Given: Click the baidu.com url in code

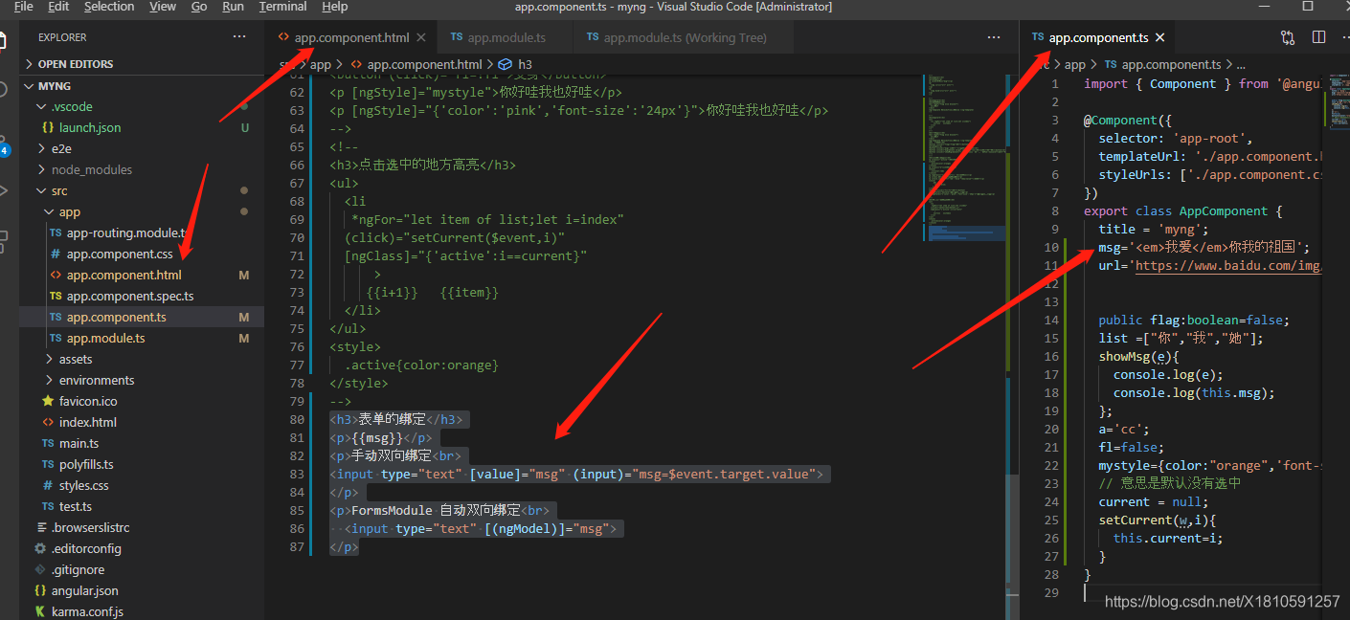Looking at the screenshot, I should pos(1228,266).
